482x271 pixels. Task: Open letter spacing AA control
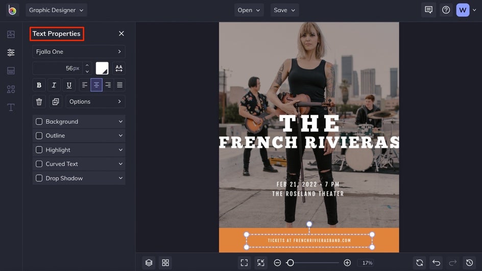(x=119, y=69)
